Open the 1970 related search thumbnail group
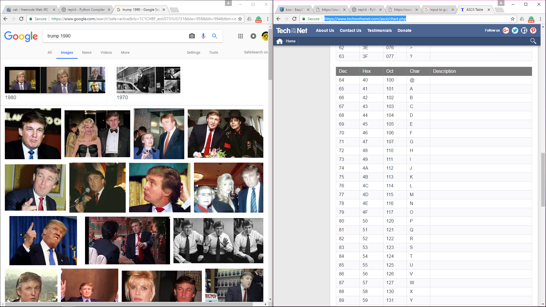The width and height of the screenshot is (546, 307). [148, 84]
